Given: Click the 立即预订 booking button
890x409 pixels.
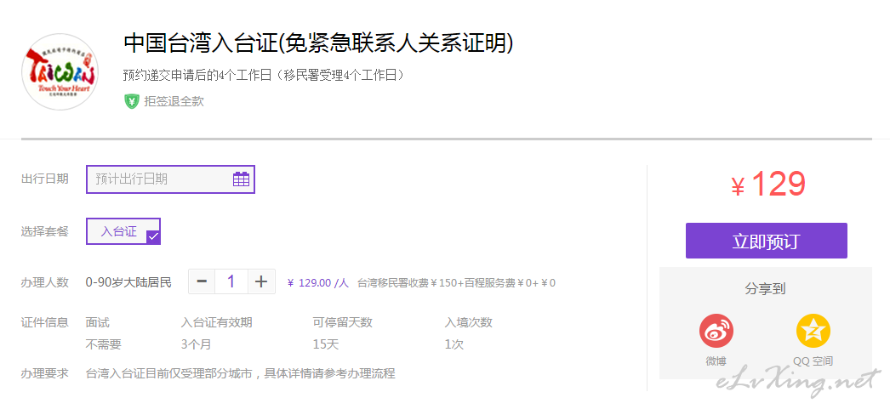Looking at the screenshot, I should 767,241.
